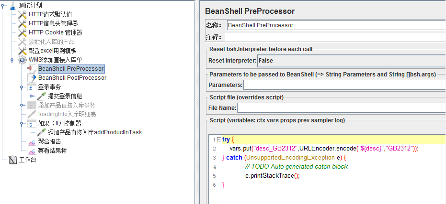Select WMS添加直接入库单 thread group
This screenshot has width=446, height=204.
(56, 60)
